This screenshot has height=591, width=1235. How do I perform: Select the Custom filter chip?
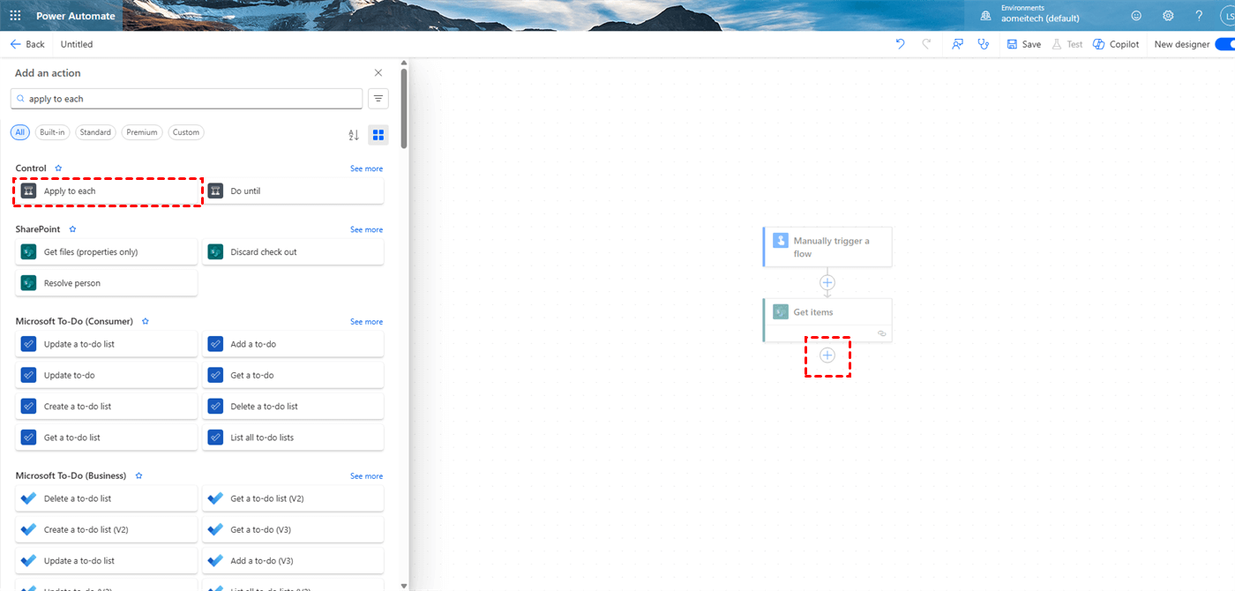(x=186, y=132)
